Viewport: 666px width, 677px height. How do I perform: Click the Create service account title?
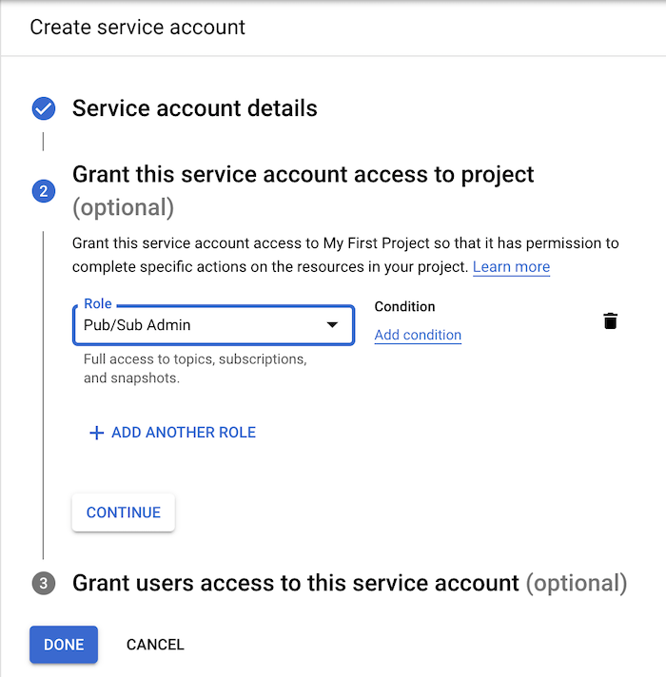[x=137, y=28]
